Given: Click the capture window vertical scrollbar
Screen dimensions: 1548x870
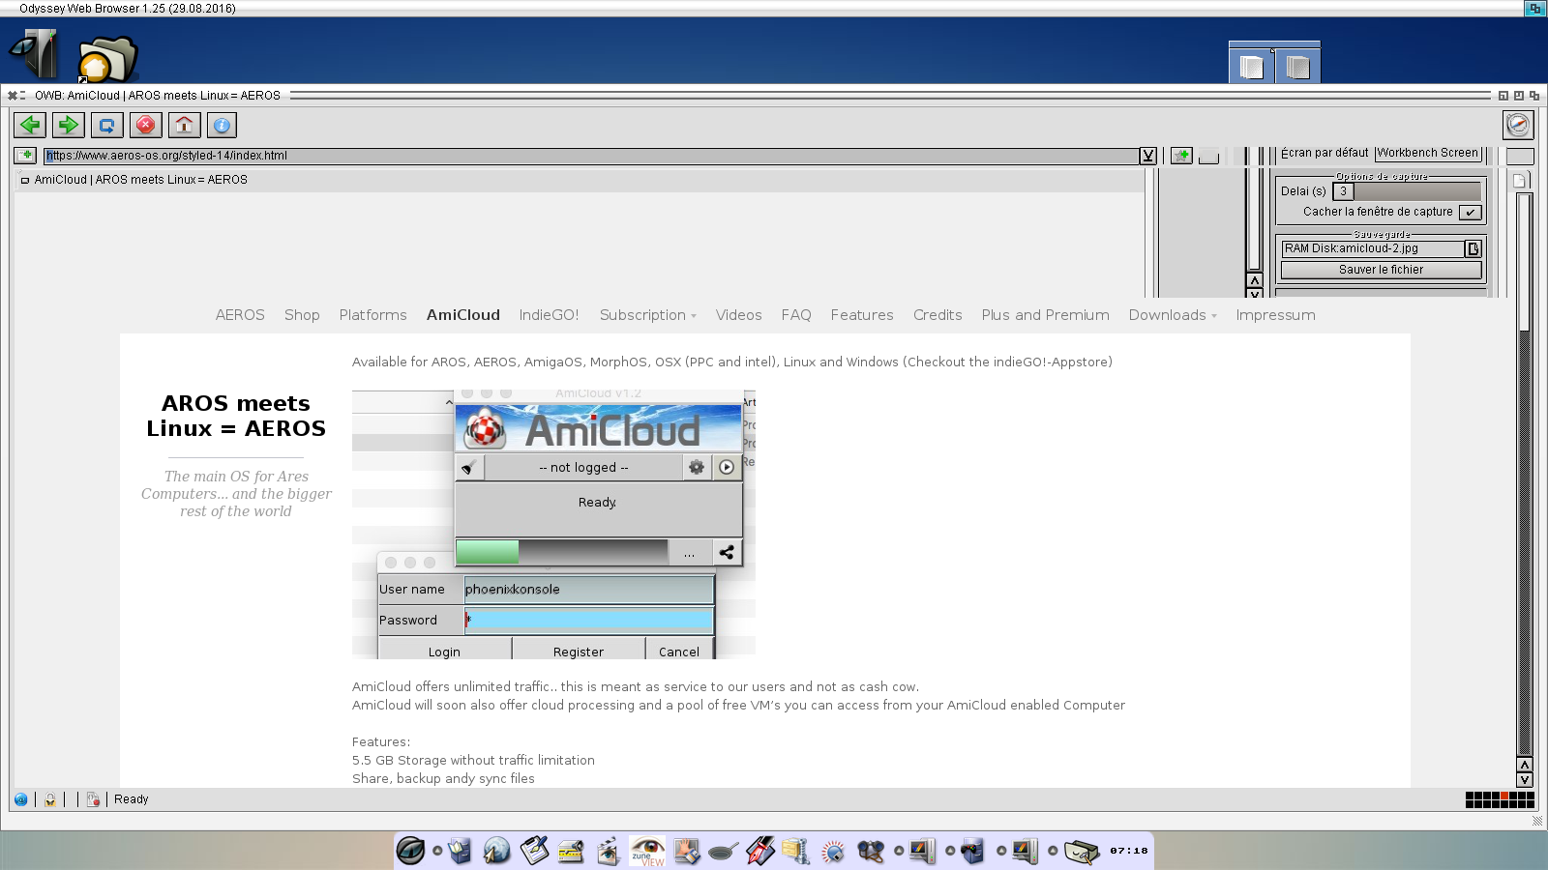Looking at the screenshot, I should point(1255,209).
